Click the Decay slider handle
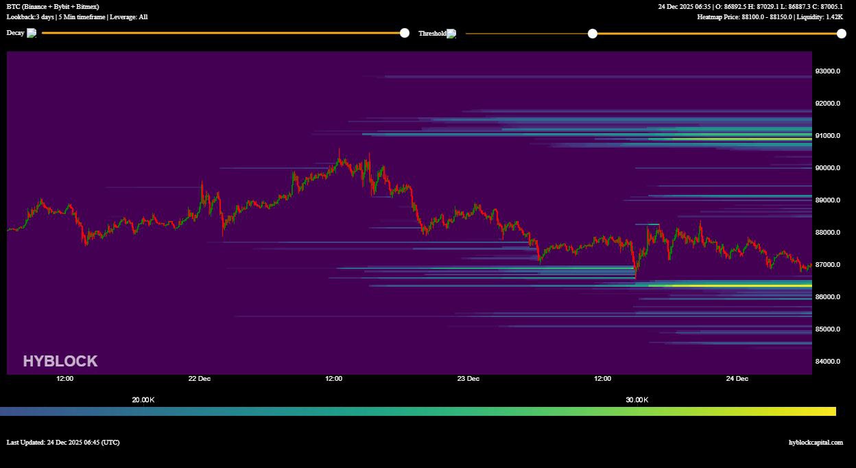856x468 pixels. coord(405,33)
